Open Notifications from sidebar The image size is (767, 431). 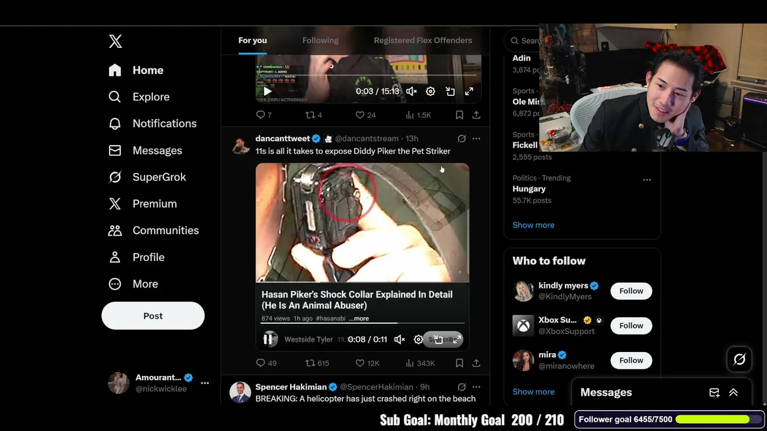click(x=152, y=123)
